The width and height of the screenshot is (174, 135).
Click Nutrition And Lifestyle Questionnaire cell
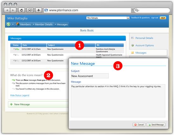(106, 50)
